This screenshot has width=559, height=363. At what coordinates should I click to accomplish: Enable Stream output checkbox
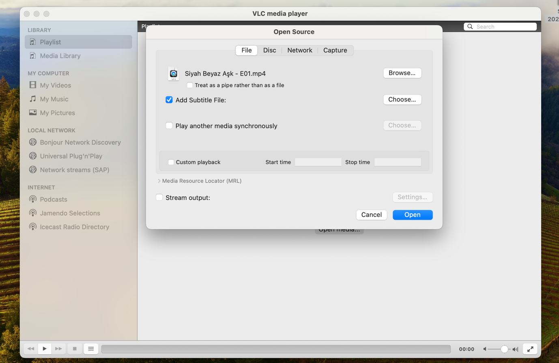click(x=159, y=197)
